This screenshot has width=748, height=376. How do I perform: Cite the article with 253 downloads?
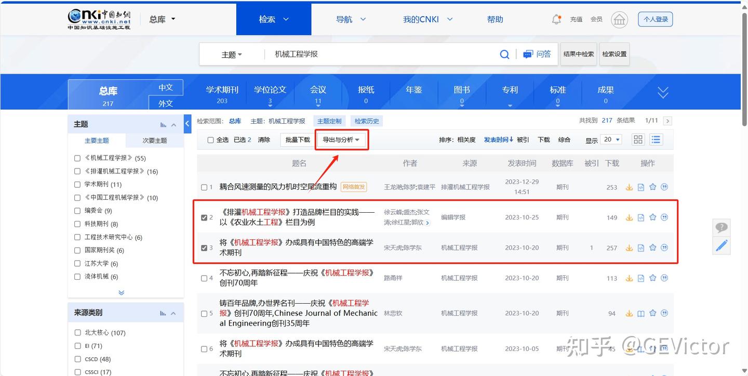coord(664,187)
